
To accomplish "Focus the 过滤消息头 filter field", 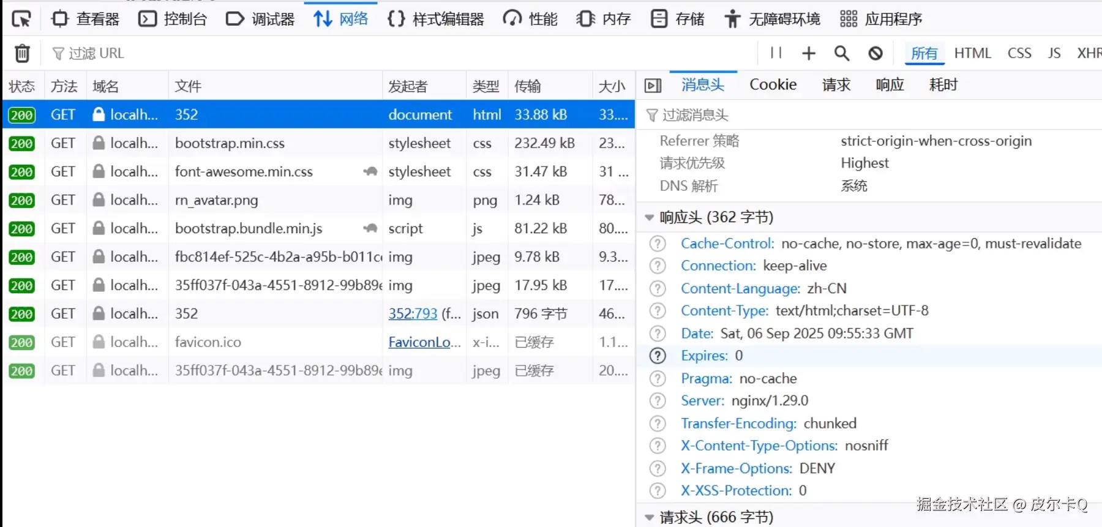I will 869,115.
